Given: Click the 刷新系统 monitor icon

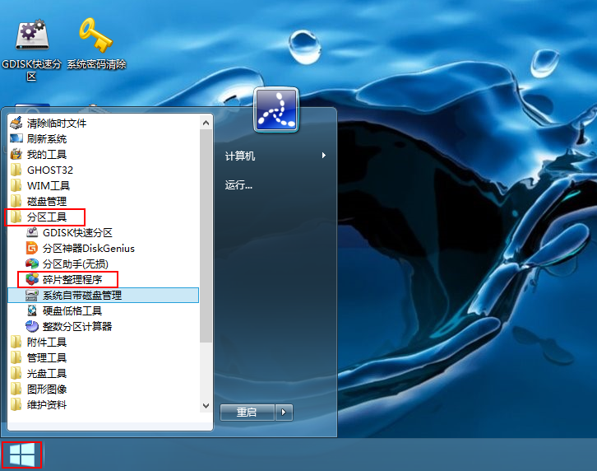Looking at the screenshot, I should [16, 138].
